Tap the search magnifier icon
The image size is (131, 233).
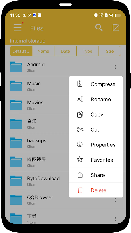point(99,28)
